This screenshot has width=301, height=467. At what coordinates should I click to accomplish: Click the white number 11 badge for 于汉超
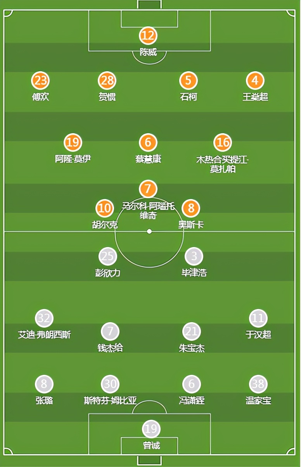(258, 319)
